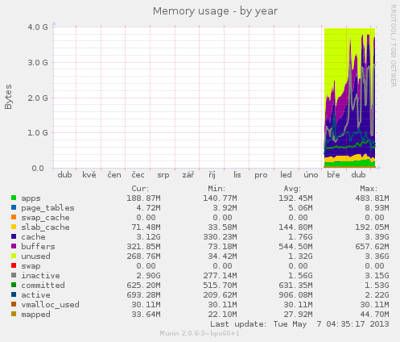Viewport: 400px width, 342px height.
Task: Click the magenta buffers legend swatch
Action: click(14, 246)
